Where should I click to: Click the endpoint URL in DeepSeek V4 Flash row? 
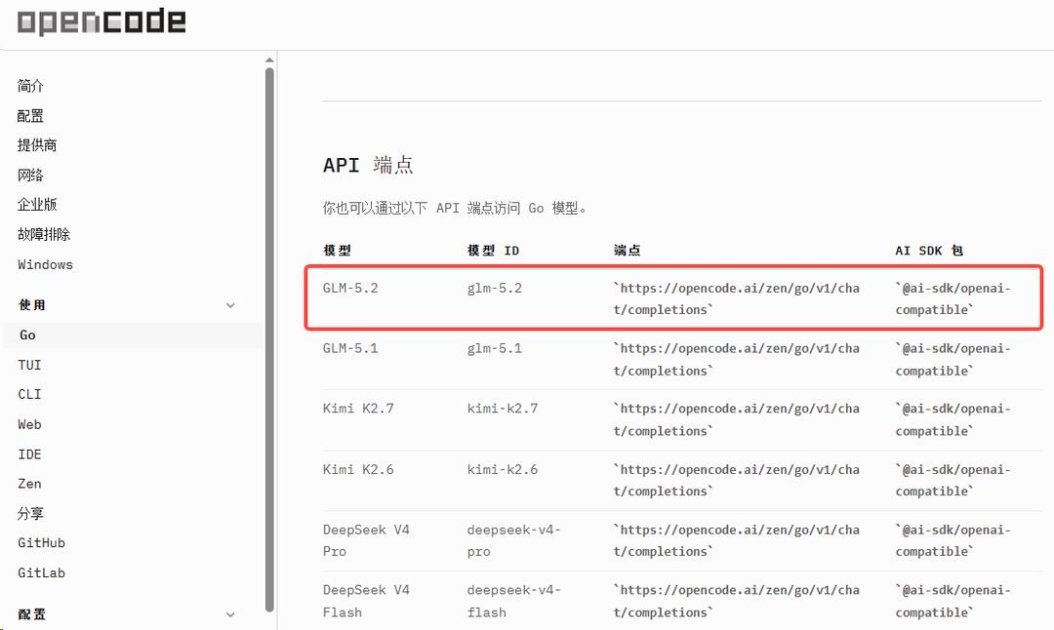click(736, 601)
